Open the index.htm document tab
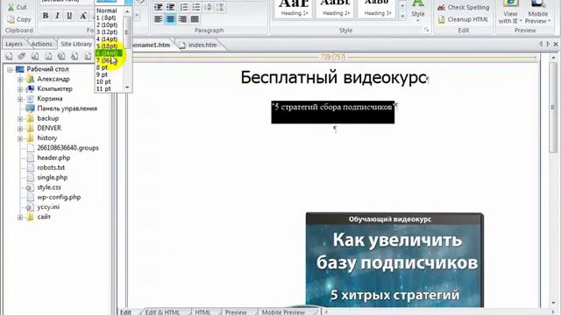The image size is (561, 315). pos(202,45)
